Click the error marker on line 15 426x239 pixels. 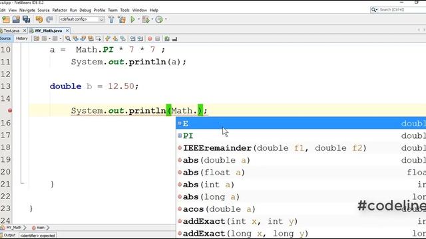10,111
